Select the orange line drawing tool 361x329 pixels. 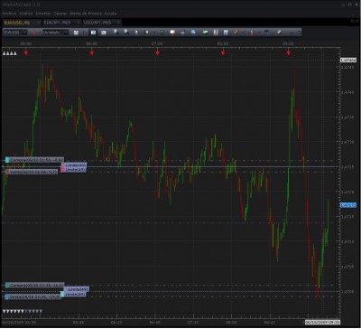[236, 32]
